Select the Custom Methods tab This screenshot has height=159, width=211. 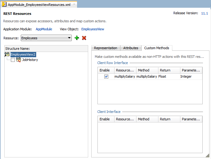coord(157,48)
